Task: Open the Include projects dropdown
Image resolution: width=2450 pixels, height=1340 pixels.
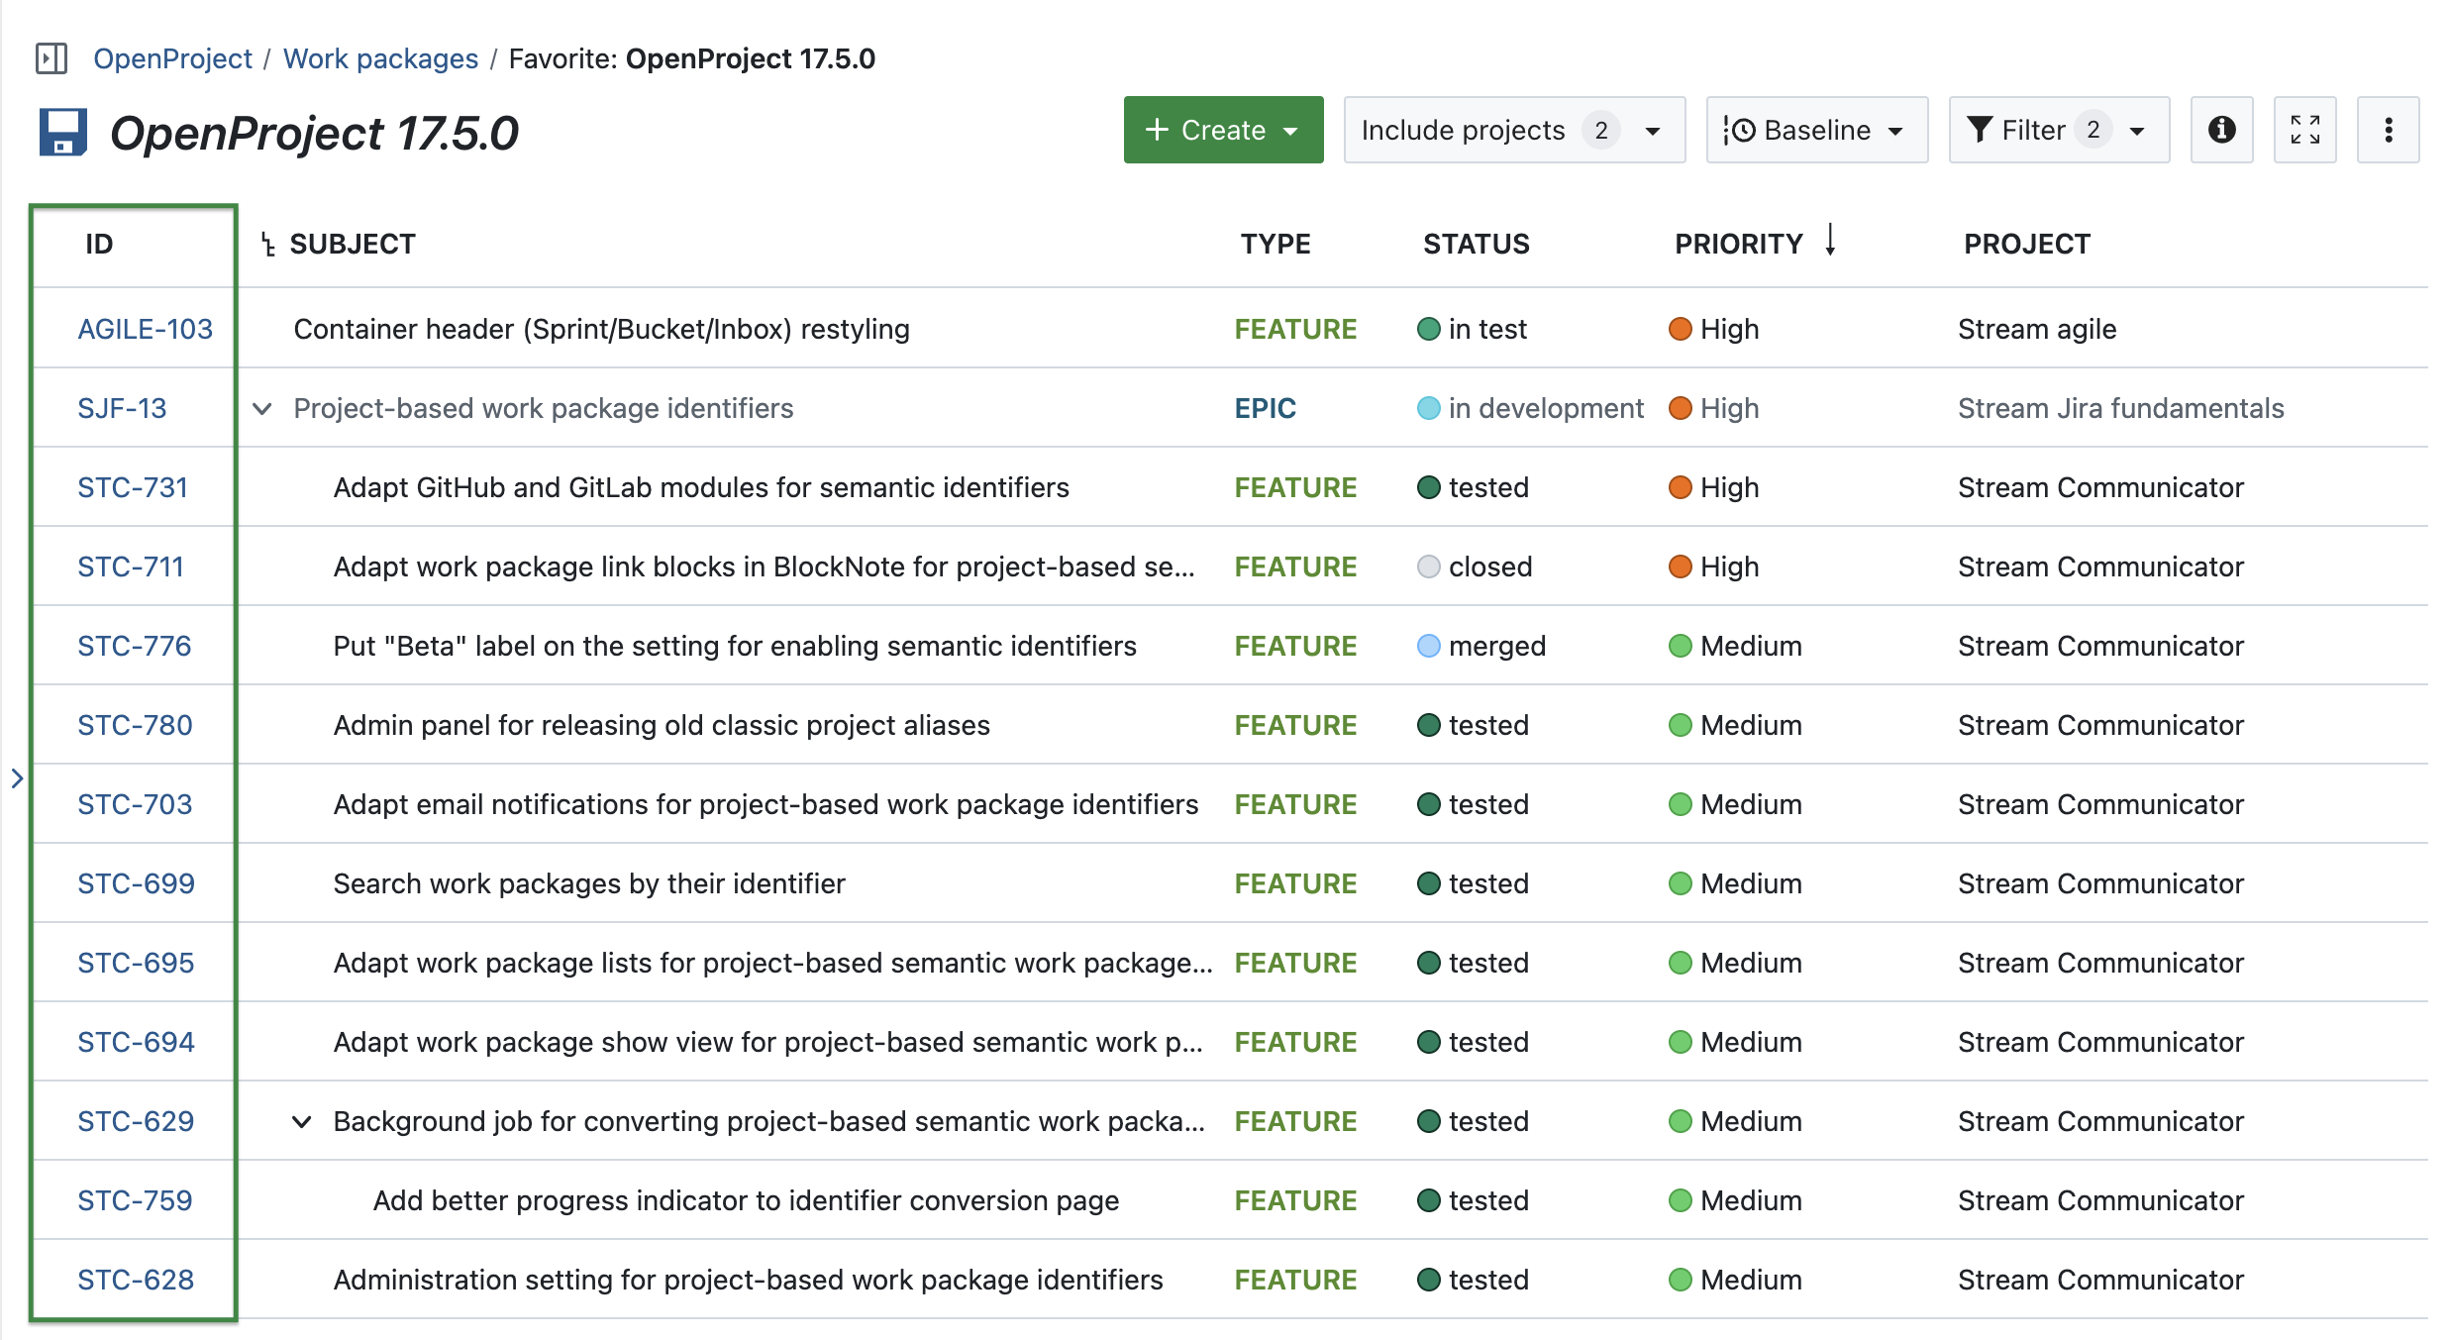Action: tap(1514, 130)
